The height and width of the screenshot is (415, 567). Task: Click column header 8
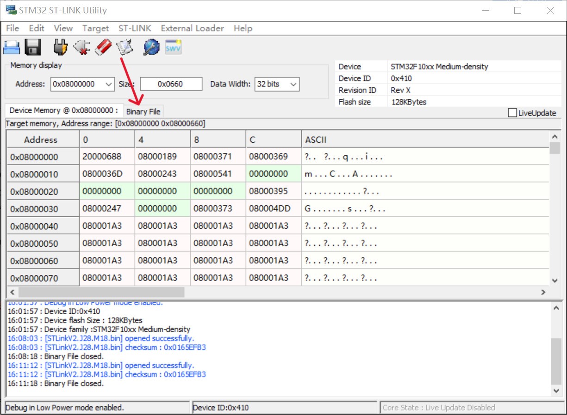218,140
